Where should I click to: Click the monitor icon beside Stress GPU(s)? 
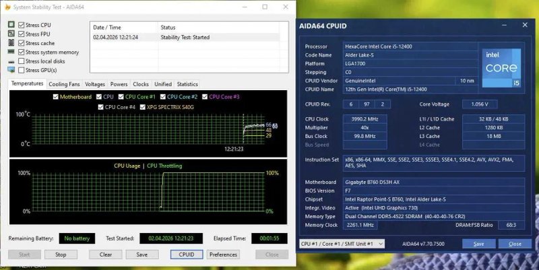coord(11,70)
